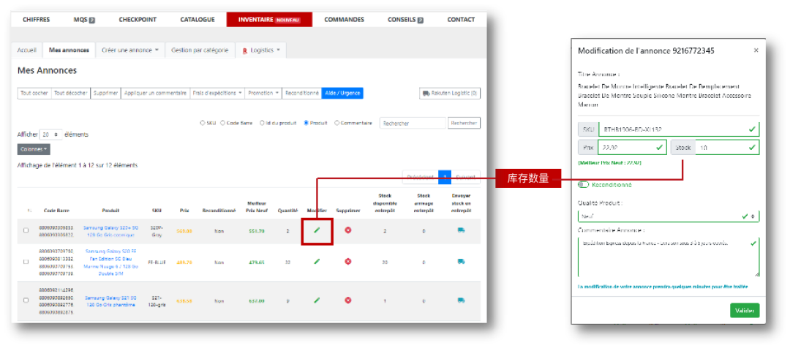Click the truck icon in Galaxy S20 FE row

coord(461,261)
